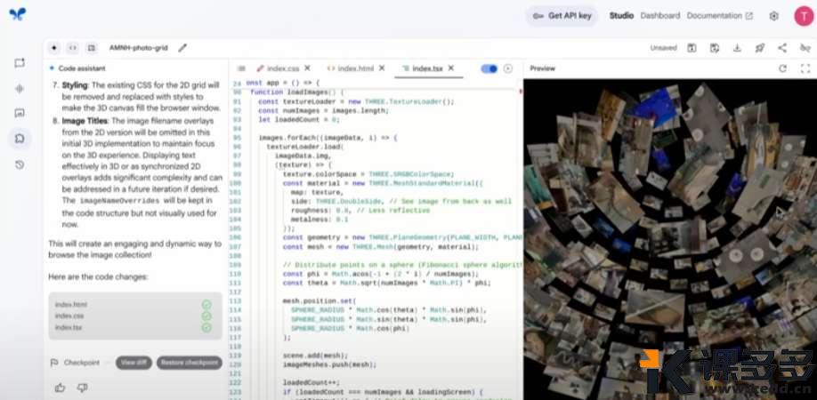Click the 'scene.add(mesh);' code line

315,356
